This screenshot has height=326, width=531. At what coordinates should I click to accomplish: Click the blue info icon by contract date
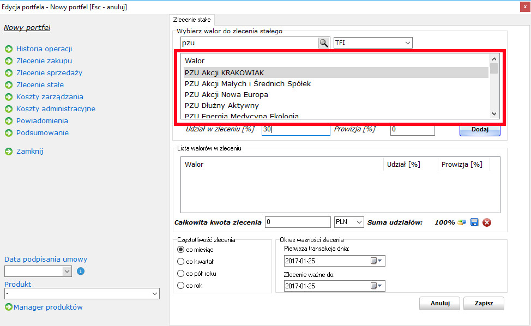pos(81,271)
